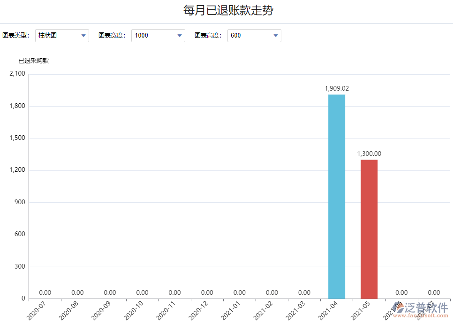This screenshot has height=323, width=453.
Task: Click the dropdown arrow beside 600
Action: 275,35
